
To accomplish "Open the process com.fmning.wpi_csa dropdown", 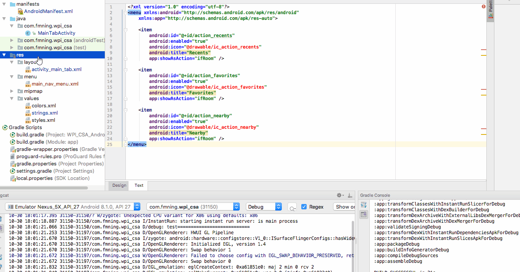I will click(x=193, y=207).
